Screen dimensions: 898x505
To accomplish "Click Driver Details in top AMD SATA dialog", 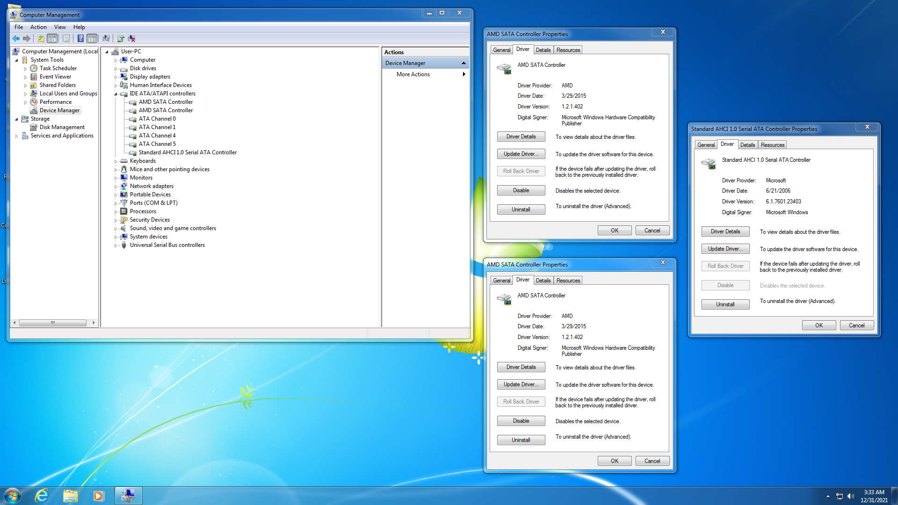I will point(521,137).
